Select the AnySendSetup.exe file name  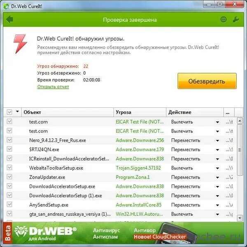[49, 205]
